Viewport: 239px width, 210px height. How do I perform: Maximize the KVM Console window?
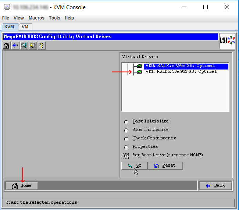[x=206, y=7]
